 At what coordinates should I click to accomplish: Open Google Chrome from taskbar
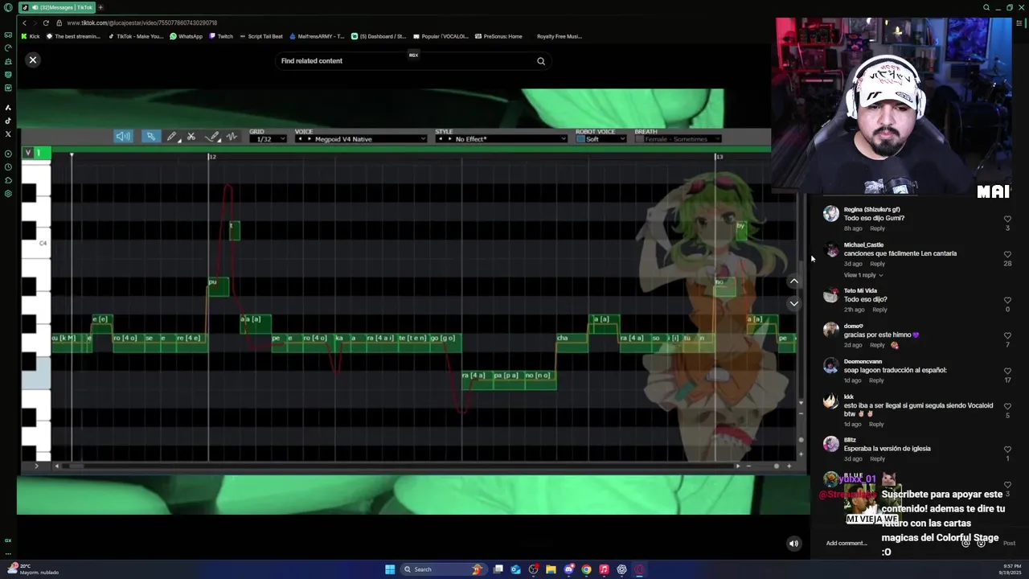click(586, 569)
